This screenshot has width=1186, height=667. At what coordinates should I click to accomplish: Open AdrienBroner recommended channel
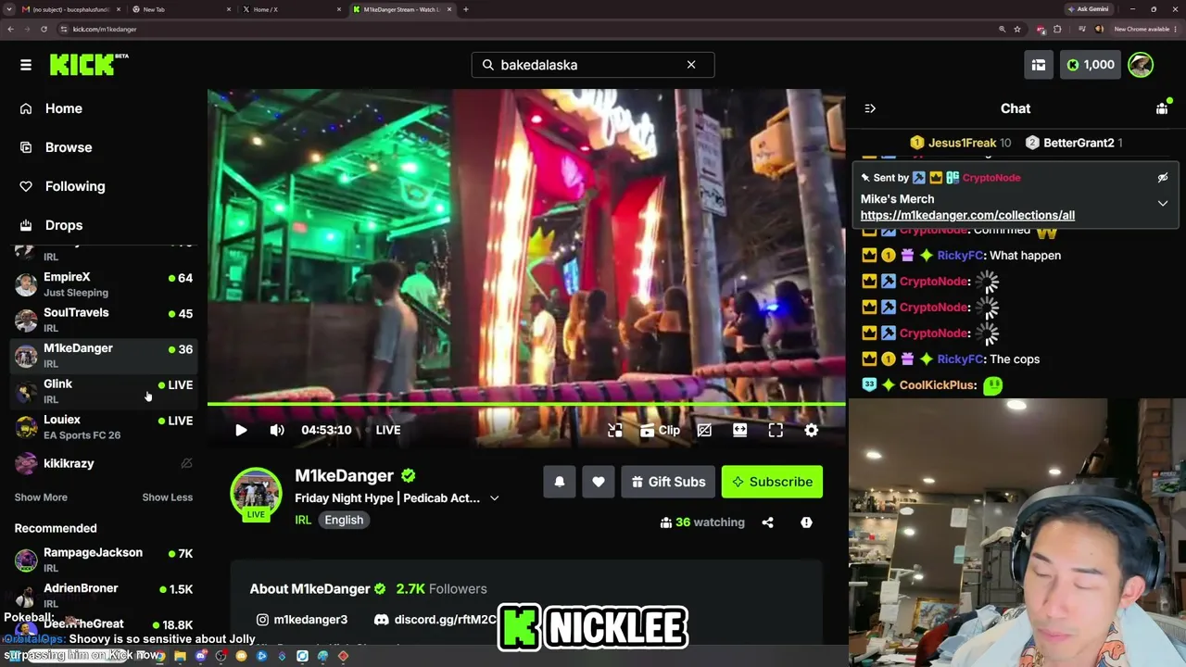104,595
